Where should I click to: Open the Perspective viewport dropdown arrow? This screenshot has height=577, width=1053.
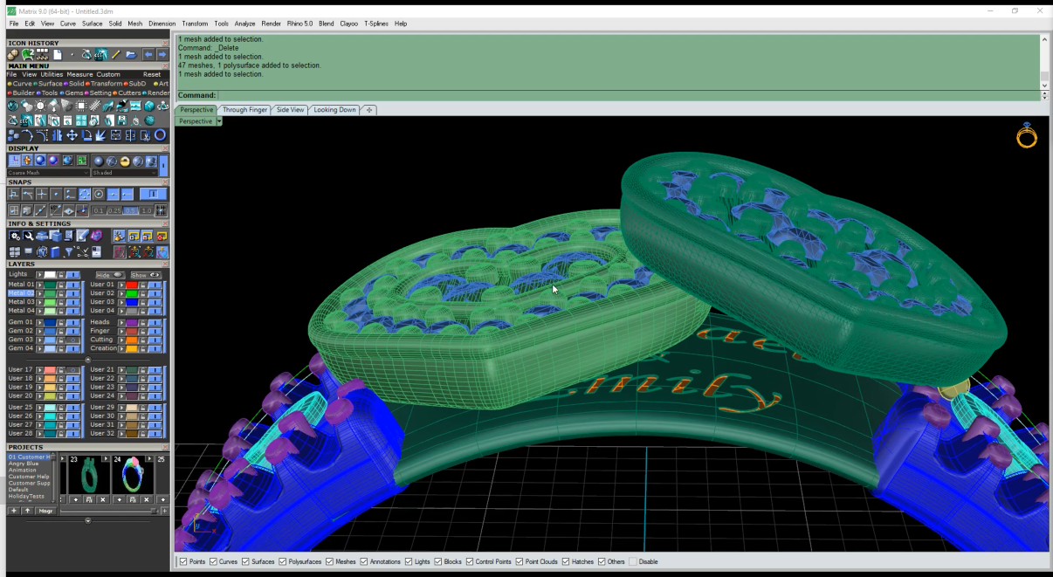click(x=219, y=121)
